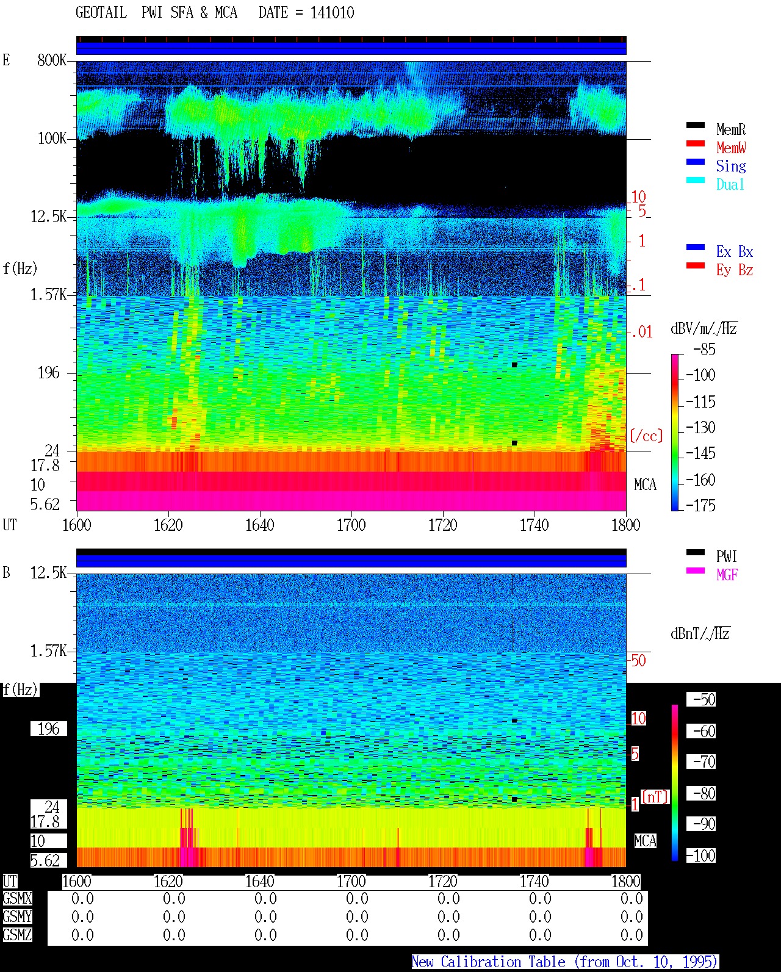Click the dBV/m electric field color scale bar

tap(675, 432)
